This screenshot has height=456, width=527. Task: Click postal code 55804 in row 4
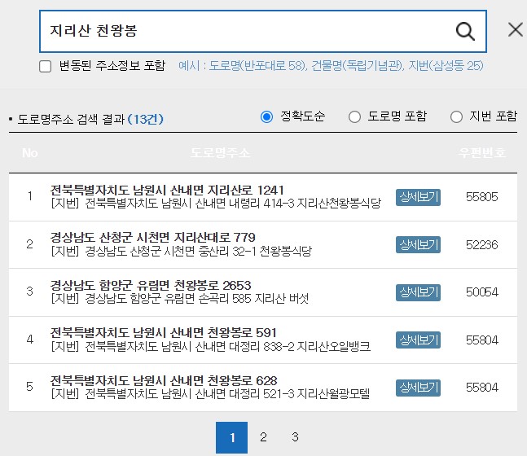[x=481, y=340]
